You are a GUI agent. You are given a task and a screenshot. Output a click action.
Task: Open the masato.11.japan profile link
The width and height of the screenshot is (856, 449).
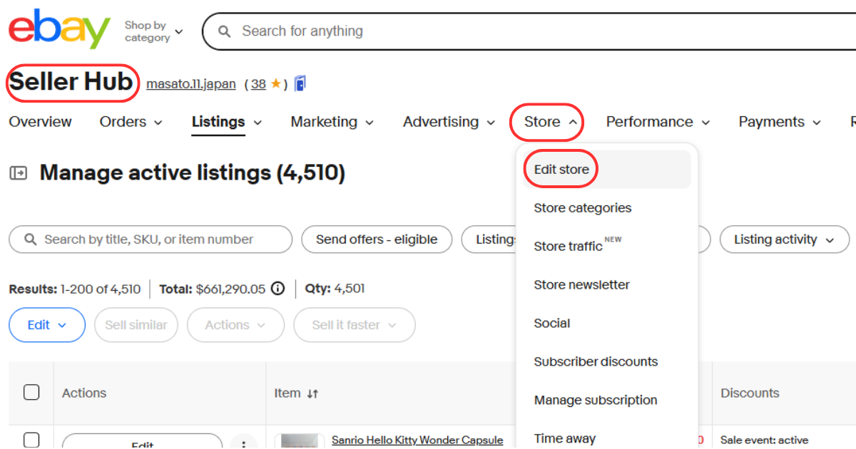pyautogui.click(x=190, y=84)
